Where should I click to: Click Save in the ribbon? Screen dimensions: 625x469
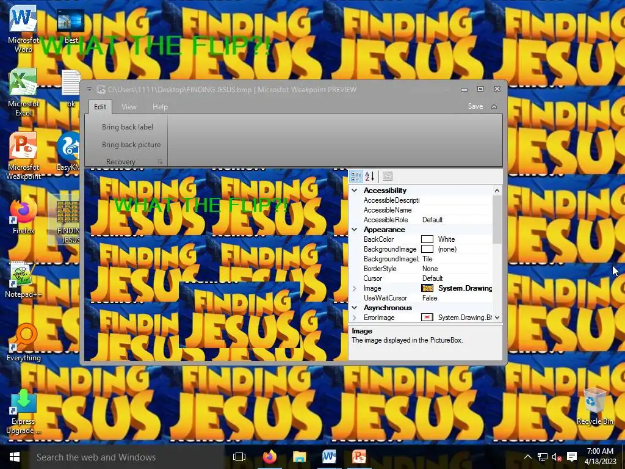[x=475, y=106]
